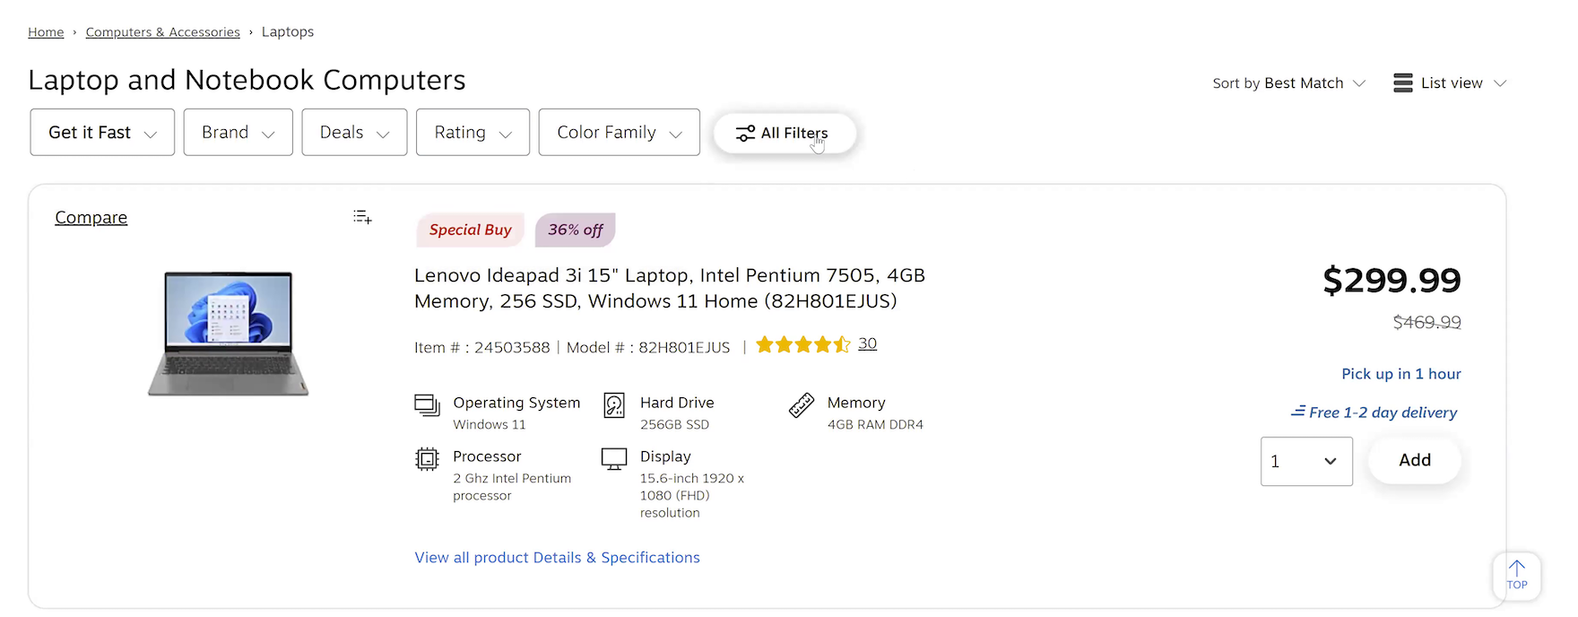Open the Brand filter dropdown

tap(238, 133)
